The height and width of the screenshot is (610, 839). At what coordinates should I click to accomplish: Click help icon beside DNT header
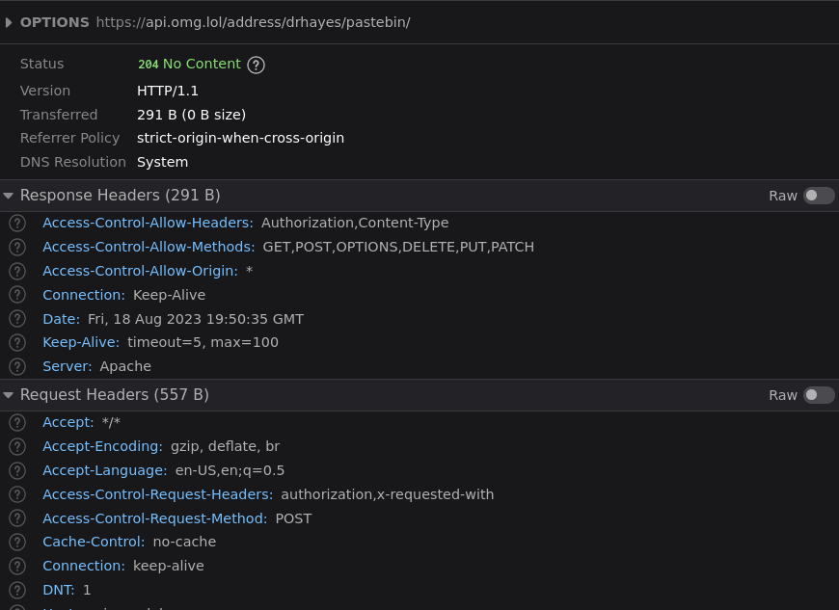(x=17, y=590)
